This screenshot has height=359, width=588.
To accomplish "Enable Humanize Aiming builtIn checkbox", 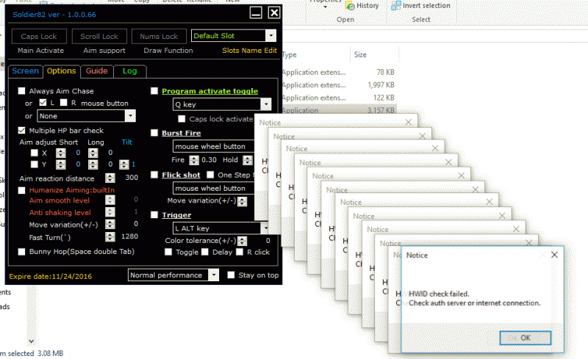I will tap(22, 190).
